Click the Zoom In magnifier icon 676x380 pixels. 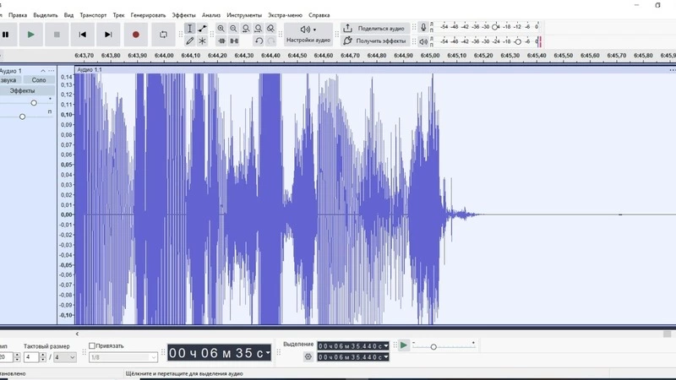tap(221, 28)
